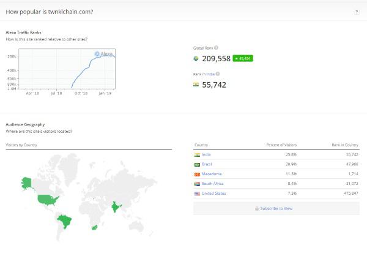This screenshot has height=256, width=367.
Task: Click the question mark help icon at top right
Action: pyautogui.click(x=357, y=12)
